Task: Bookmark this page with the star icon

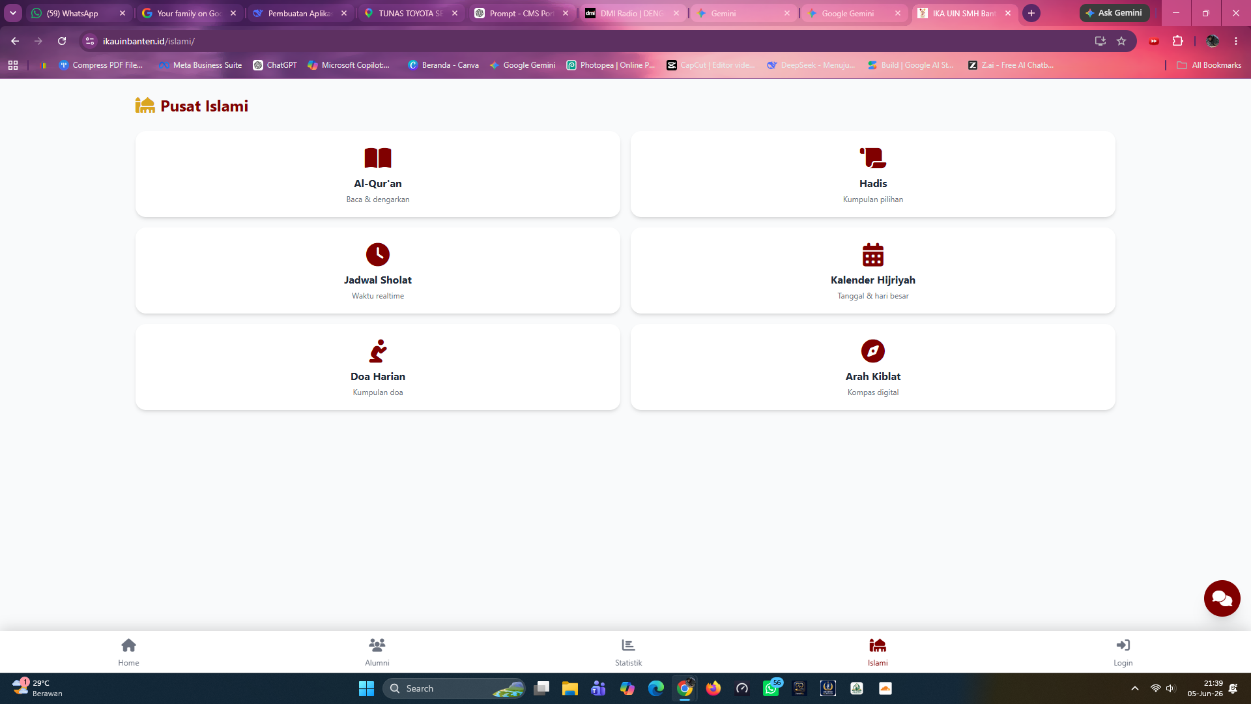Action: pyautogui.click(x=1121, y=41)
